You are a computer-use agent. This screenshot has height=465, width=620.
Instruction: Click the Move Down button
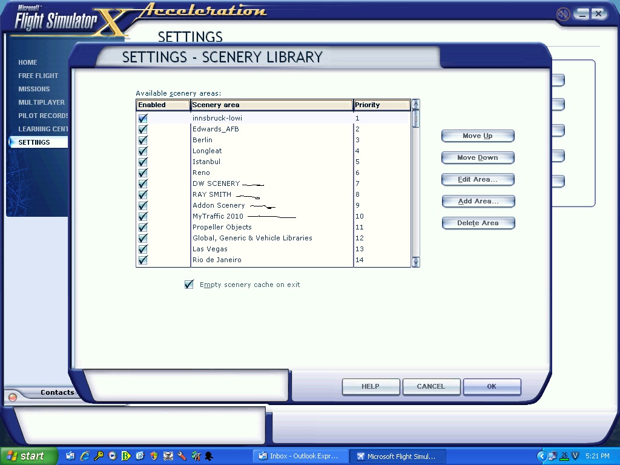pyautogui.click(x=478, y=157)
